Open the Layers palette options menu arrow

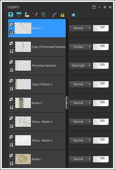(x=99, y=7)
